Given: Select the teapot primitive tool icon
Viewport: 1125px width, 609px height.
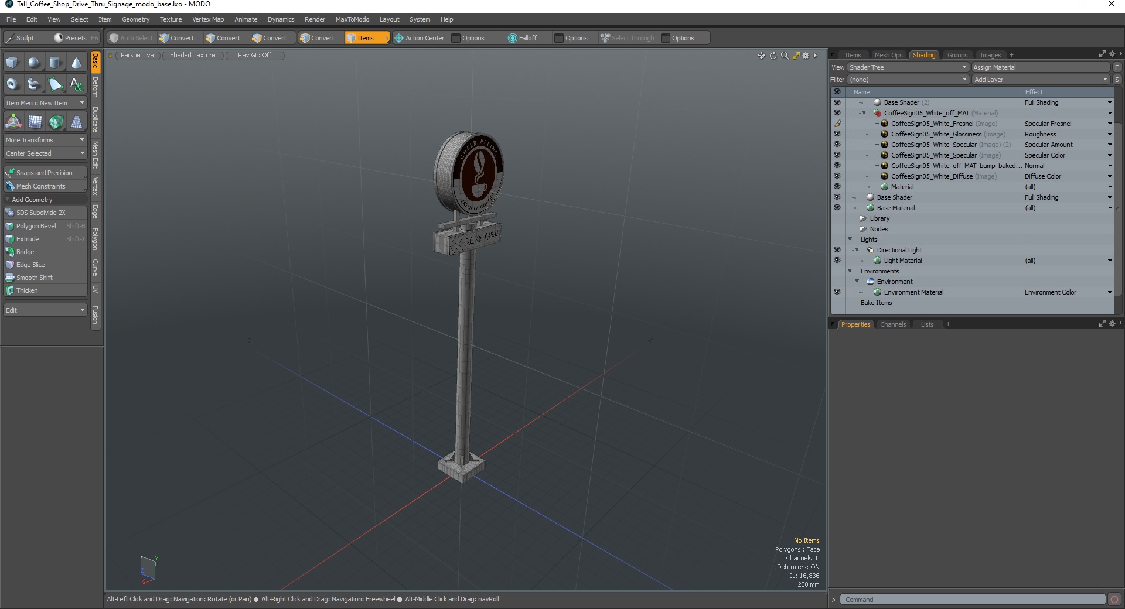Looking at the screenshot, I should (34, 84).
